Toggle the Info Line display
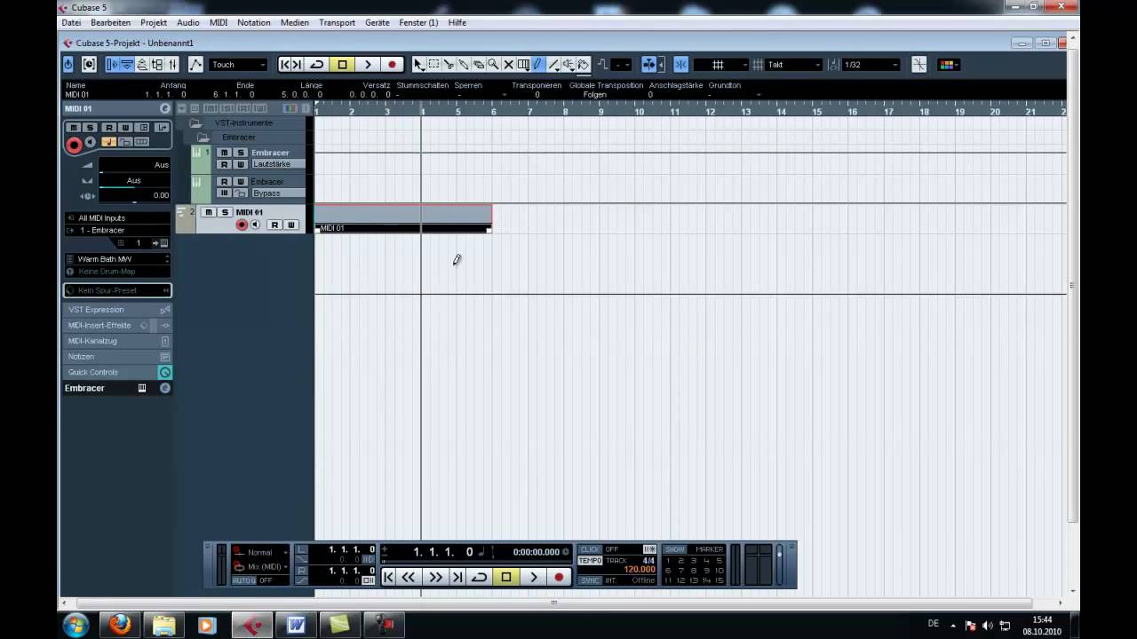Viewport: 1137px width, 639px height. point(127,64)
